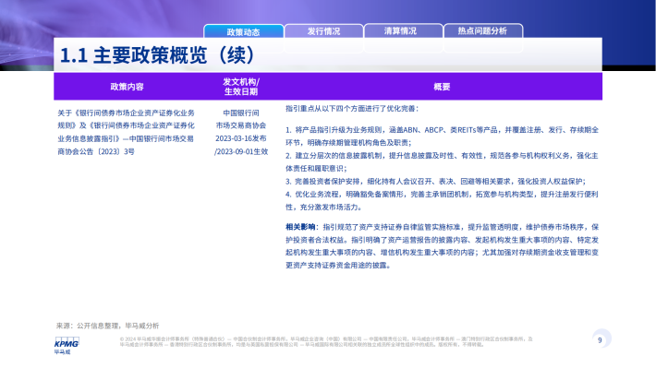Select the 政策内容 column header
This screenshot has height=368, width=656.
(127, 87)
